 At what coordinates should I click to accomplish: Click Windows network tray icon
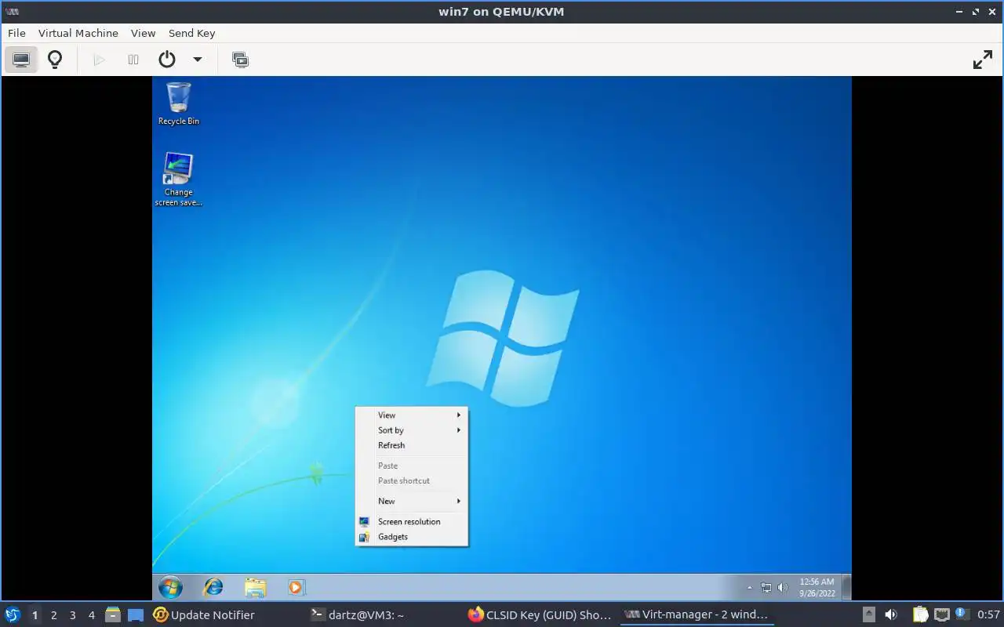pyautogui.click(x=766, y=588)
